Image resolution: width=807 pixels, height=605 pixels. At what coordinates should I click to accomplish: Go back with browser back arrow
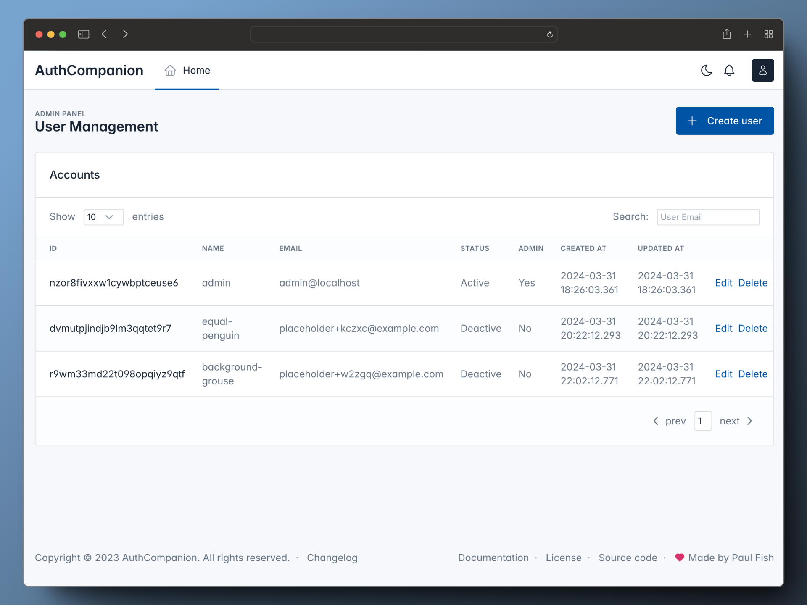pos(105,34)
